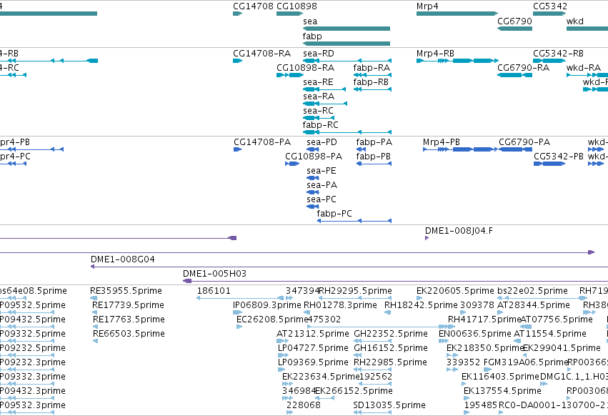608x416 pixels.
Task: Click the sea-RD transcript label
Action: pos(319,53)
